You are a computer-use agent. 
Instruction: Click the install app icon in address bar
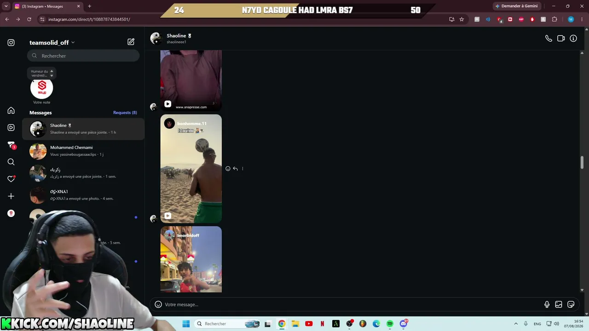pos(451,19)
